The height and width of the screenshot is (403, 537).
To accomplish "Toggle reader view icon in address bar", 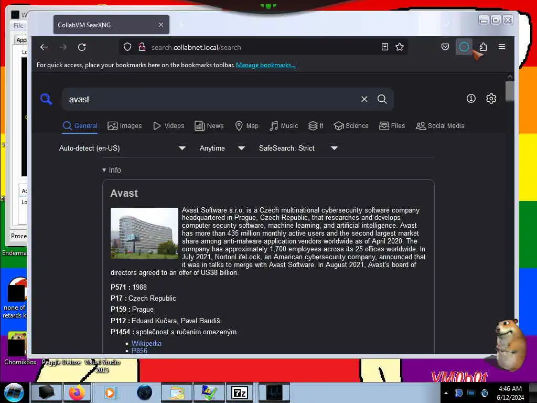I will (x=384, y=47).
